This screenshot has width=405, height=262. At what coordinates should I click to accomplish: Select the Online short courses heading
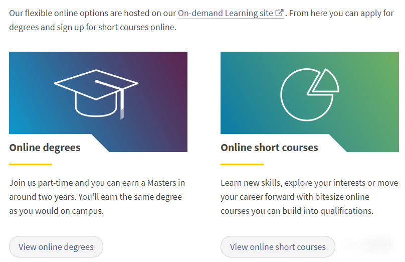269,148
